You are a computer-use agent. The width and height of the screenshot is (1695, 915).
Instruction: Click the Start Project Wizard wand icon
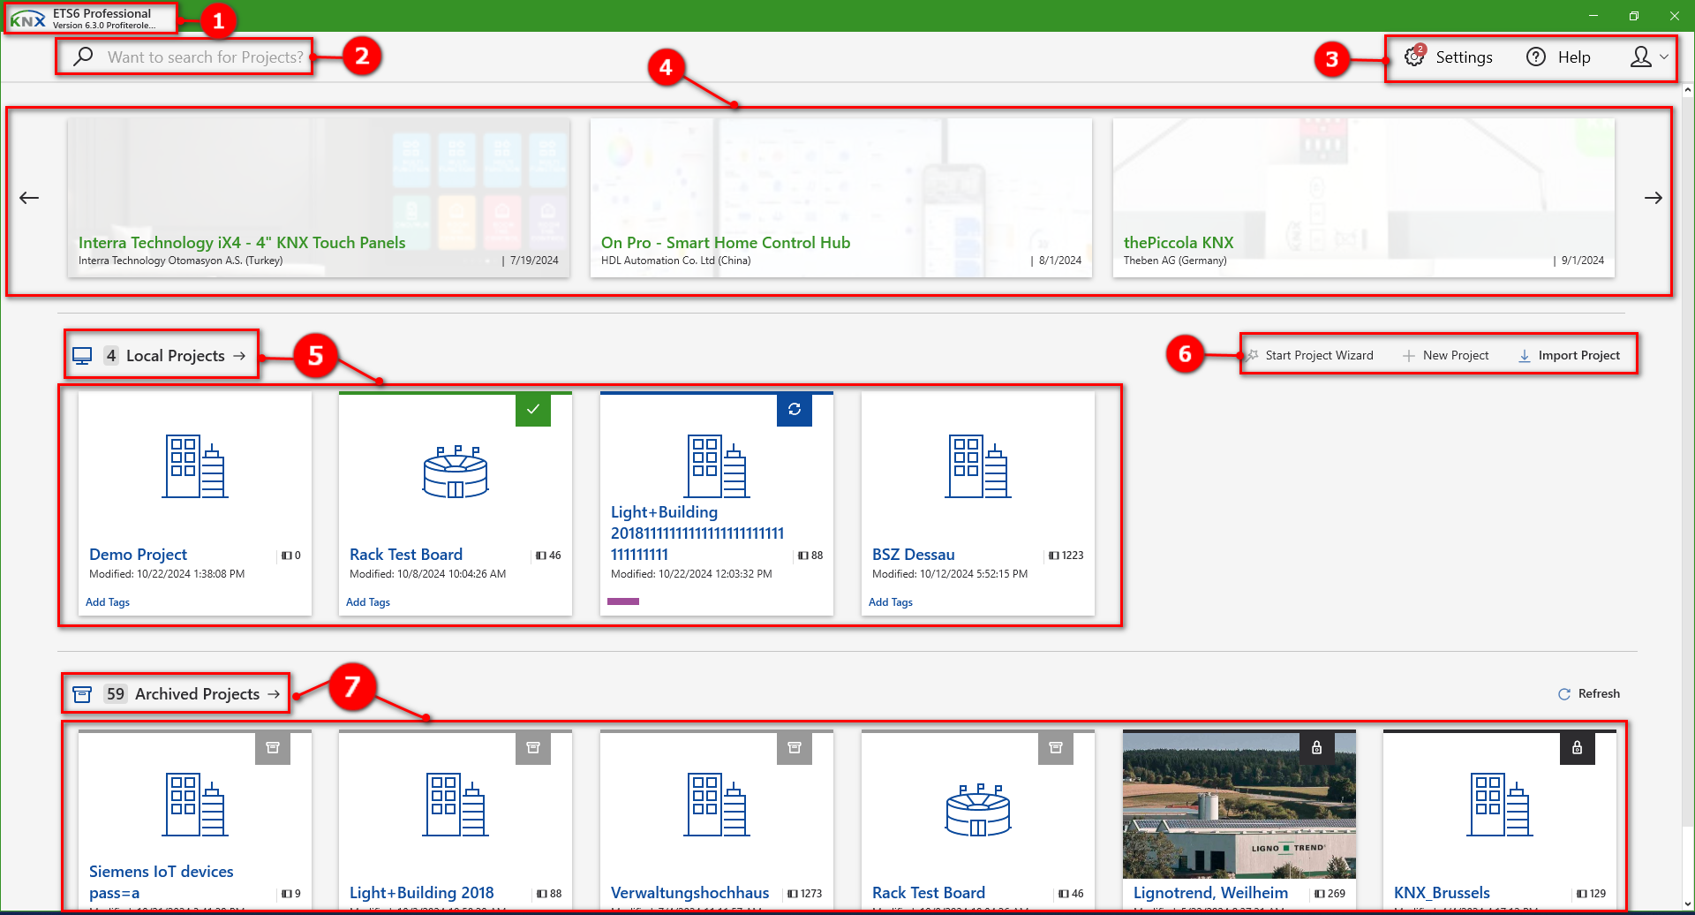click(1252, 355)
